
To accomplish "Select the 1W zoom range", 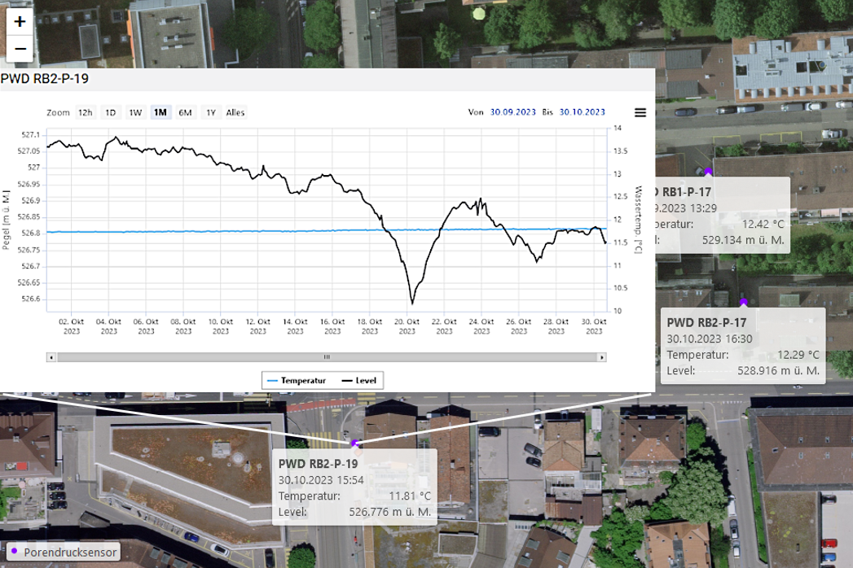I will pos(135,112).
